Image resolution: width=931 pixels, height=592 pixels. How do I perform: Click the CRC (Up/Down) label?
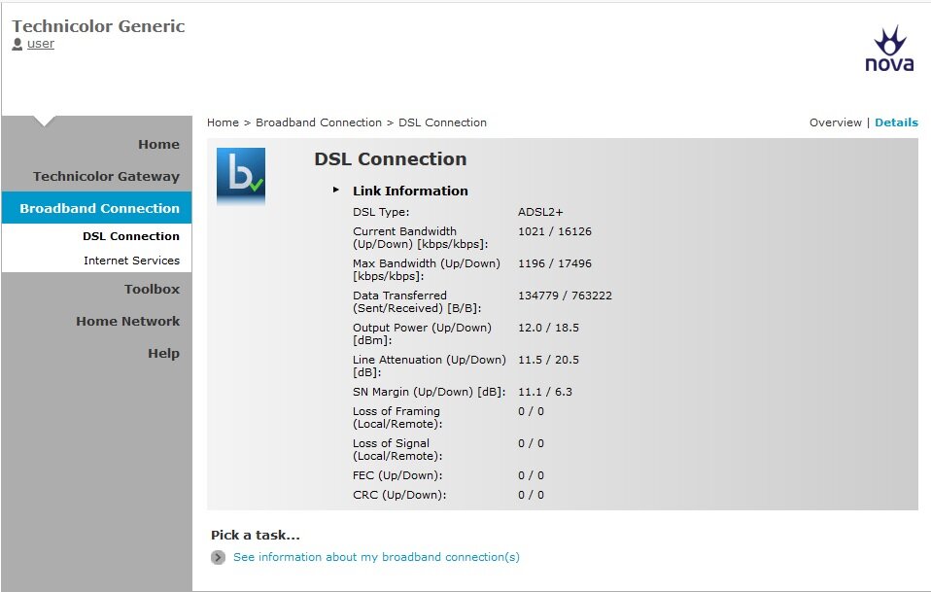pos(399,495)
